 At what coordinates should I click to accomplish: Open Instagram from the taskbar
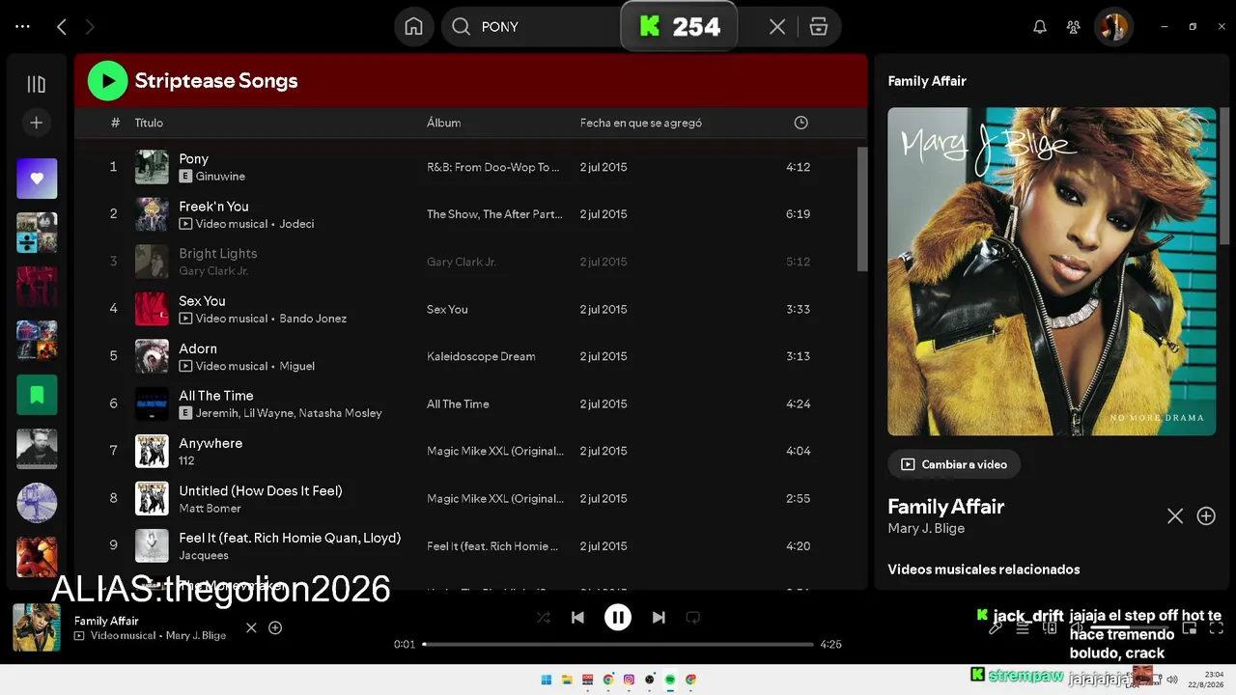point(629,680)
